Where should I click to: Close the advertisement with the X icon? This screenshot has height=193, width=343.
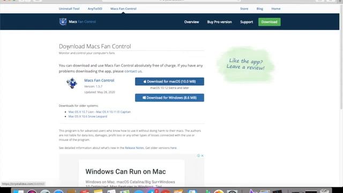pos(203,155)
